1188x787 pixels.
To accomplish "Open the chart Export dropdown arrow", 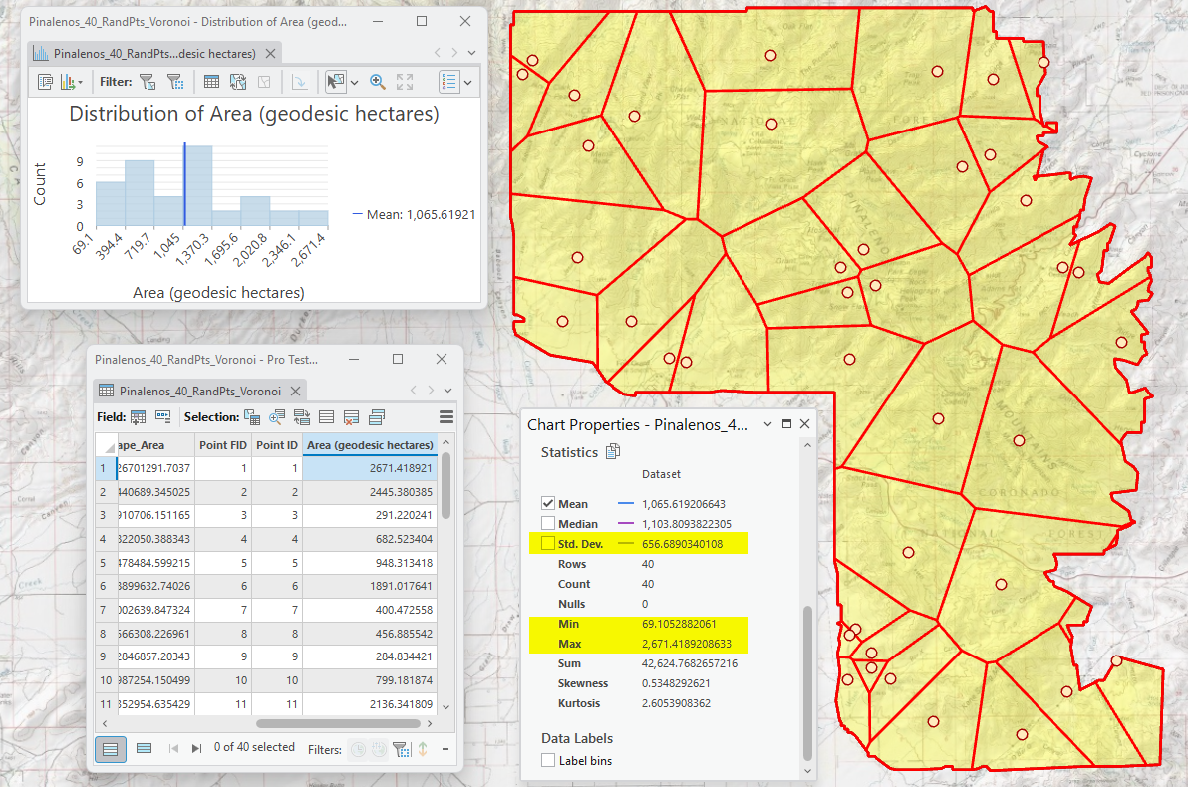I will pyautogui.click(x=81, y=83).
